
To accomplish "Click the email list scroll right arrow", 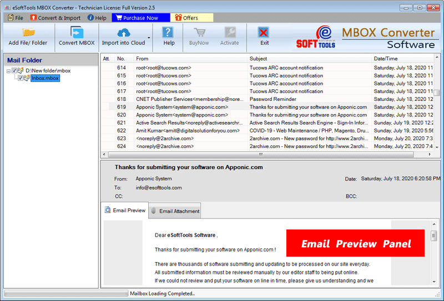I will point(430,154).
